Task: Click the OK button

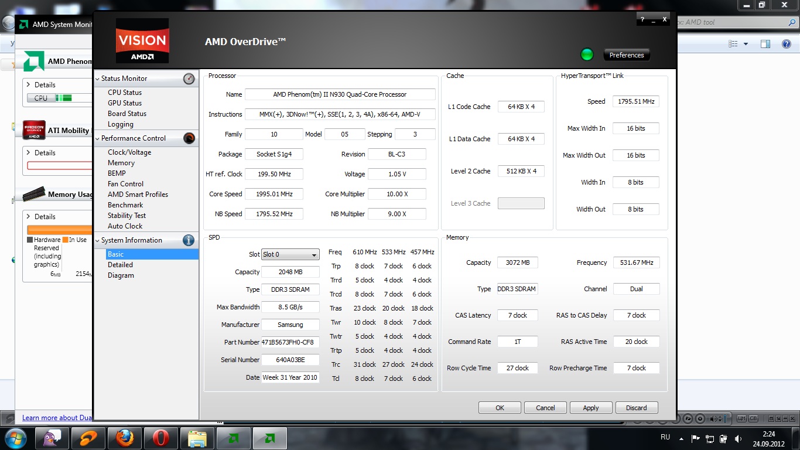Action: [x=500, y=408]
